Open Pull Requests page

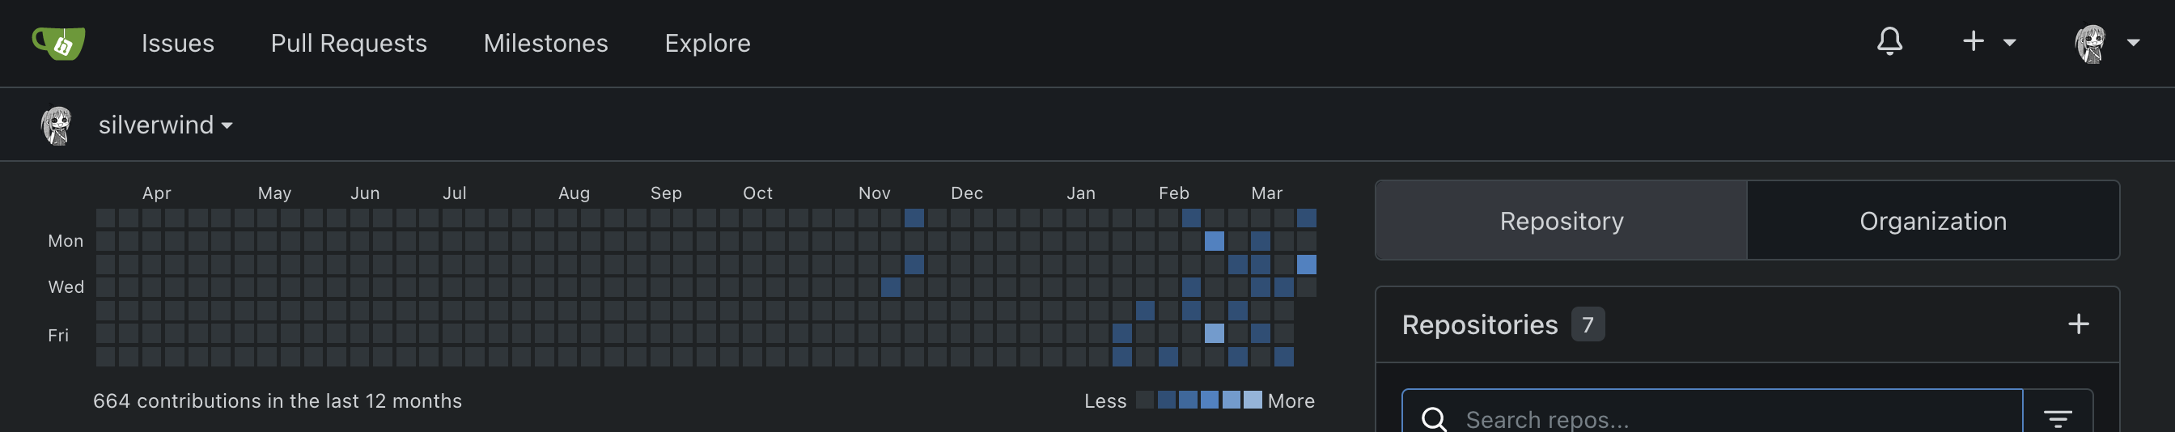tap(349, 43)
